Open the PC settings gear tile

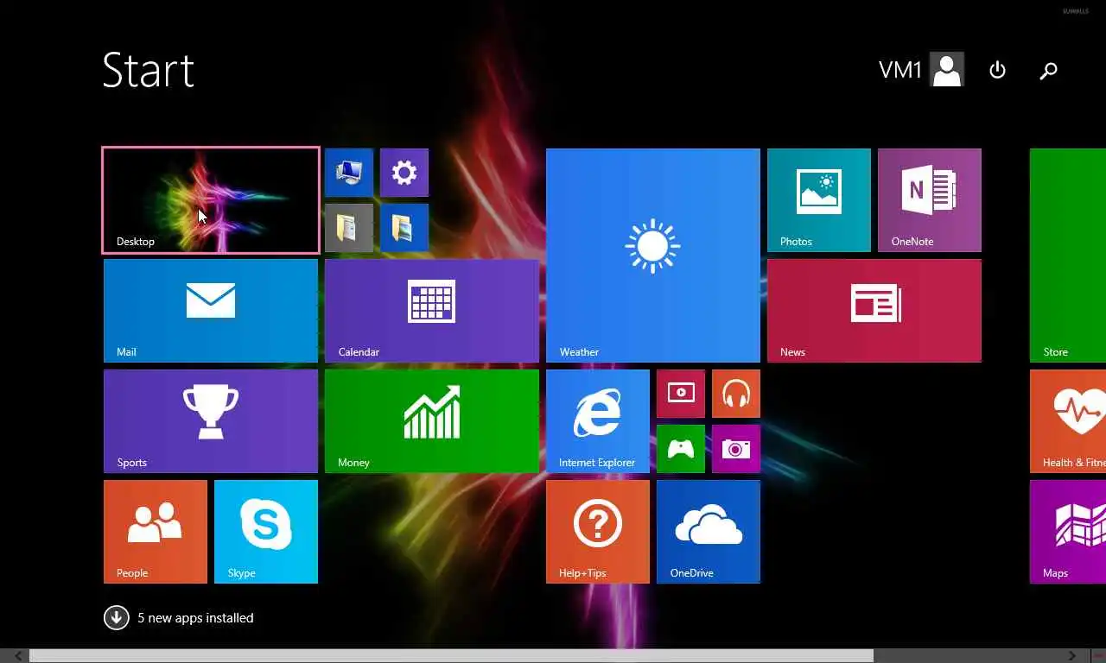coord(404,173)
